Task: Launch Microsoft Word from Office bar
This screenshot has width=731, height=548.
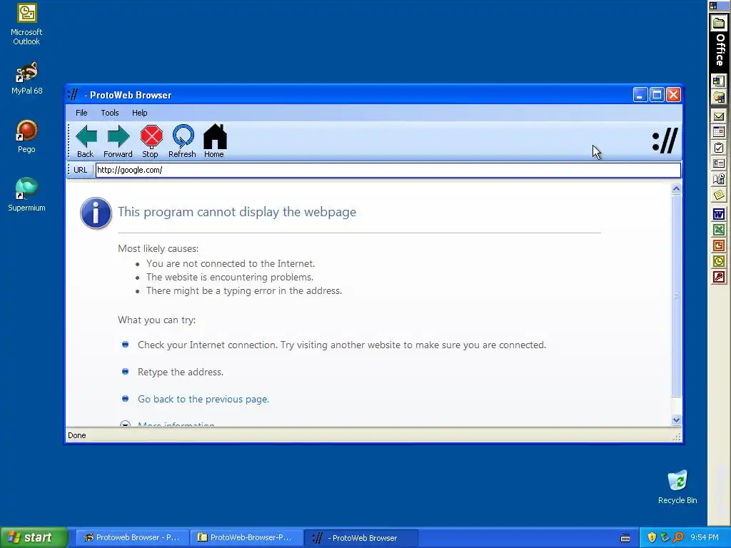Action: tap(718, 214)
